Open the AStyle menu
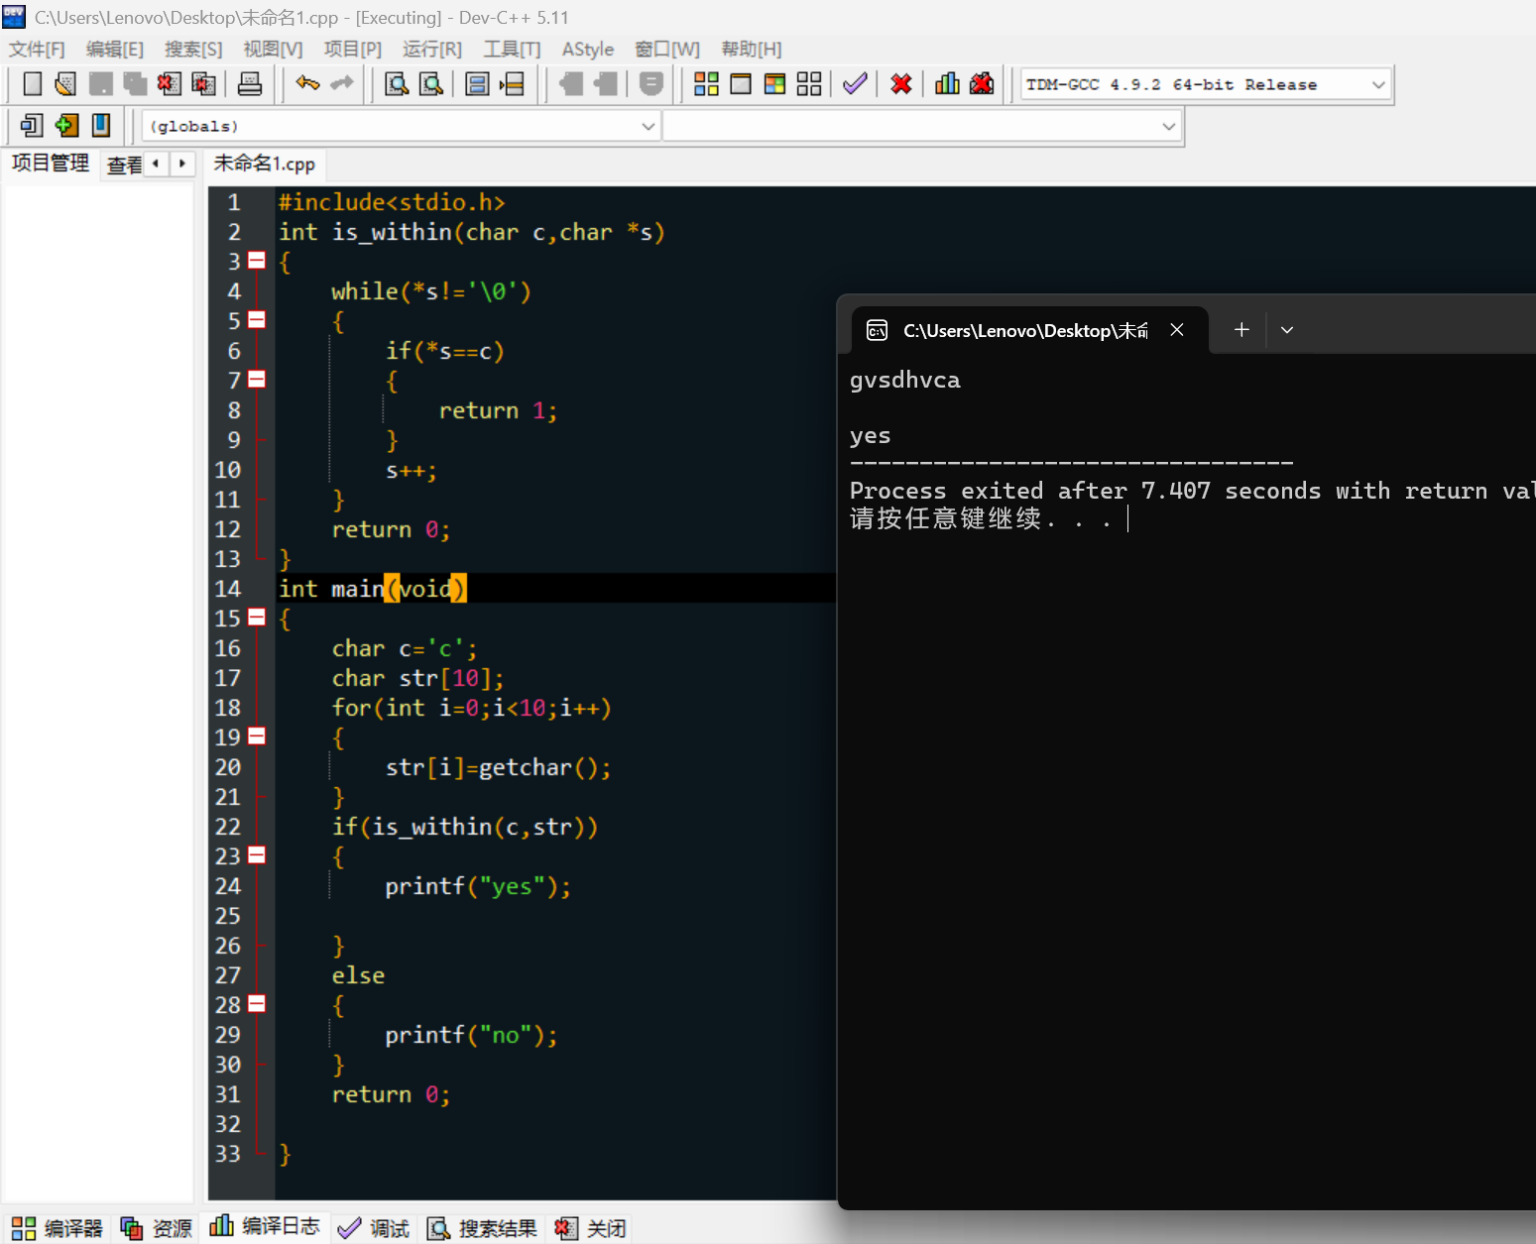 point(588,50)
